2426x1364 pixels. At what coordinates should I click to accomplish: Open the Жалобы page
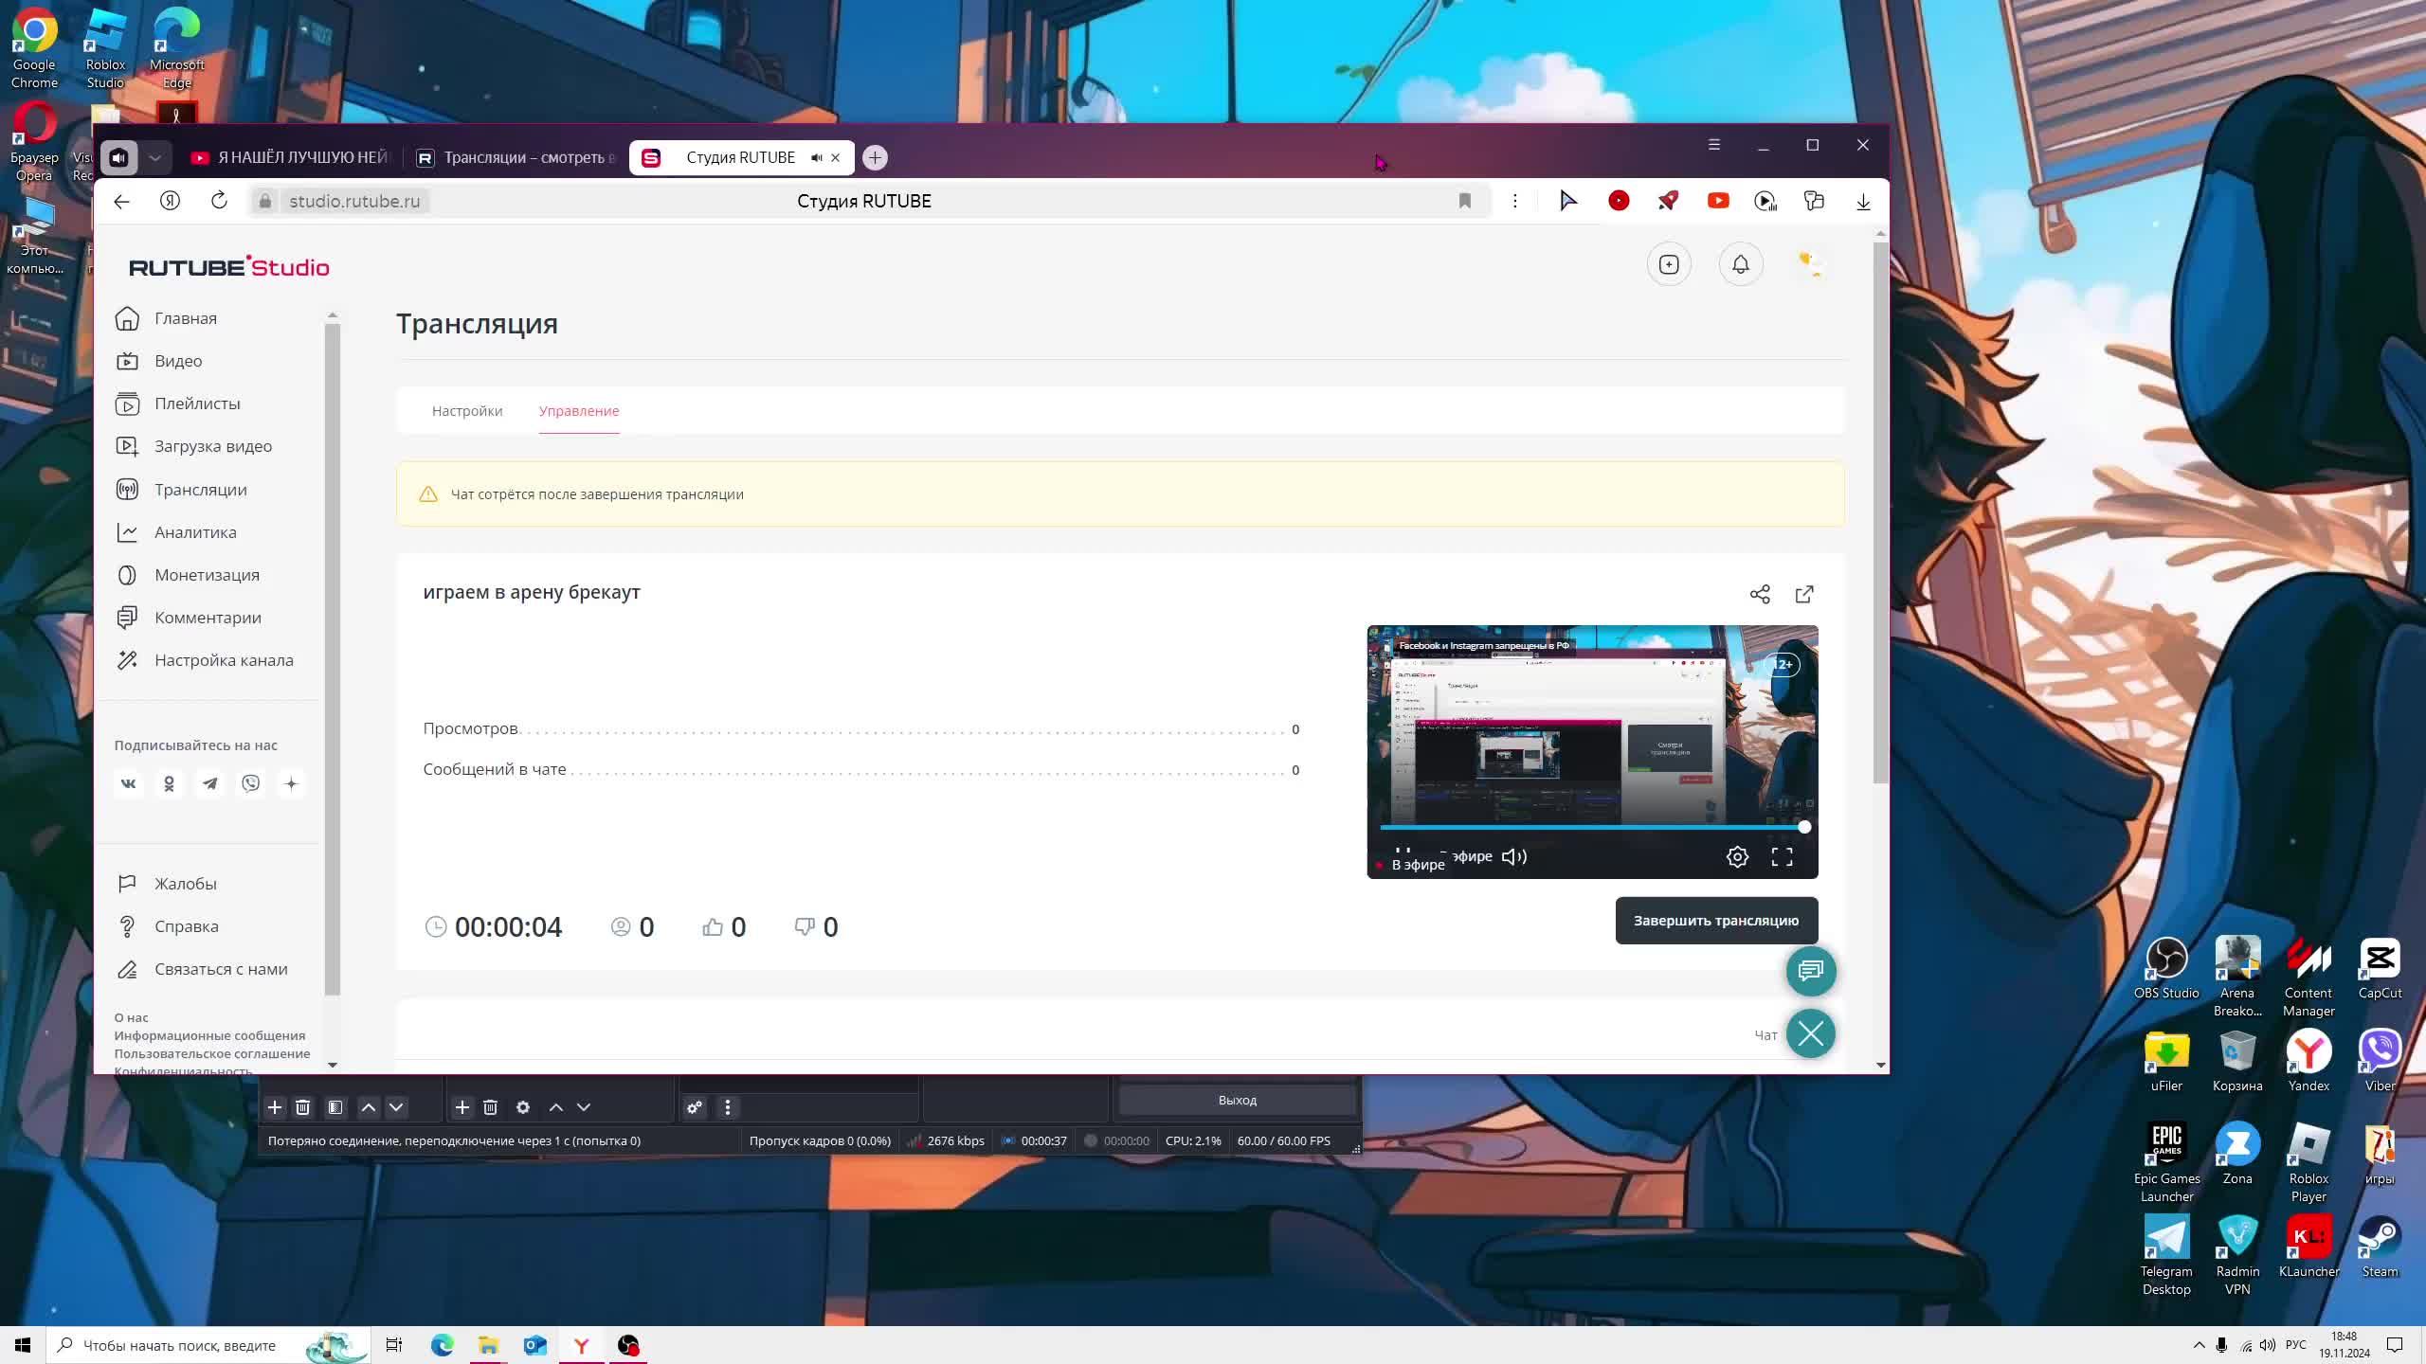pyautogui.click(x=185, y=884)
